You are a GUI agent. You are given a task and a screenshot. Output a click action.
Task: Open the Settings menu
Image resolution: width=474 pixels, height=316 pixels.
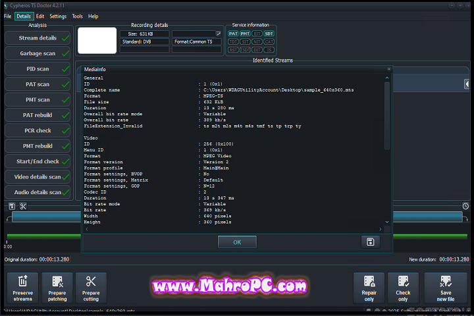point(58,16)
